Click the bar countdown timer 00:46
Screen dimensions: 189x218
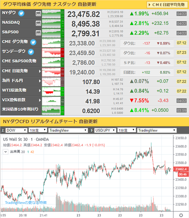tap(183, 174)
